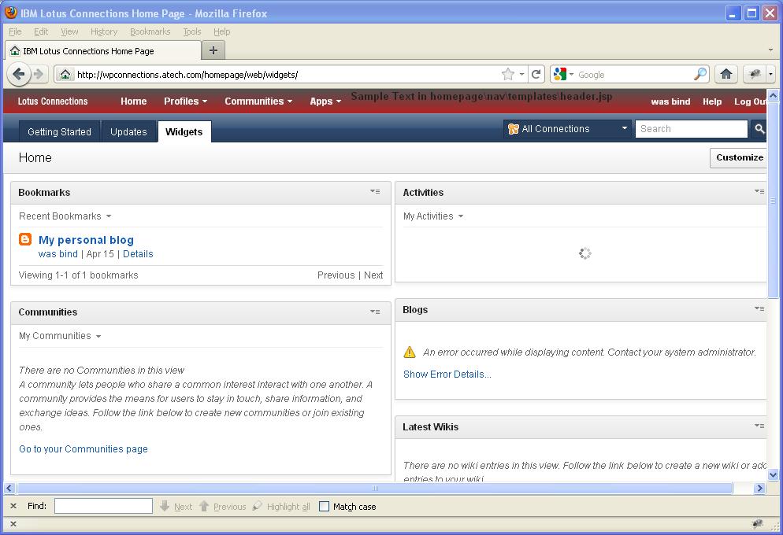Click the site identity icon in address bar
Screen dimensions: 783x535
click(x=65, y=74)
